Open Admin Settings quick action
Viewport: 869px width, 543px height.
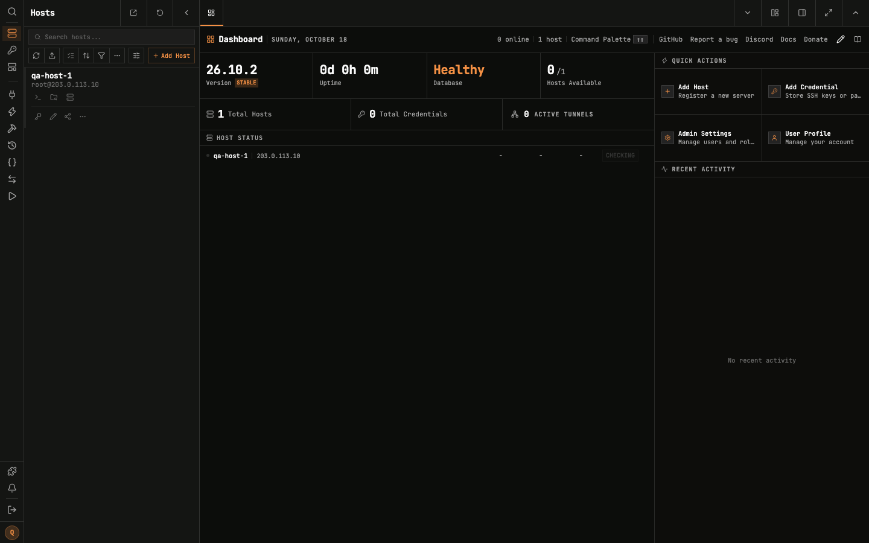tap(708, 138)
